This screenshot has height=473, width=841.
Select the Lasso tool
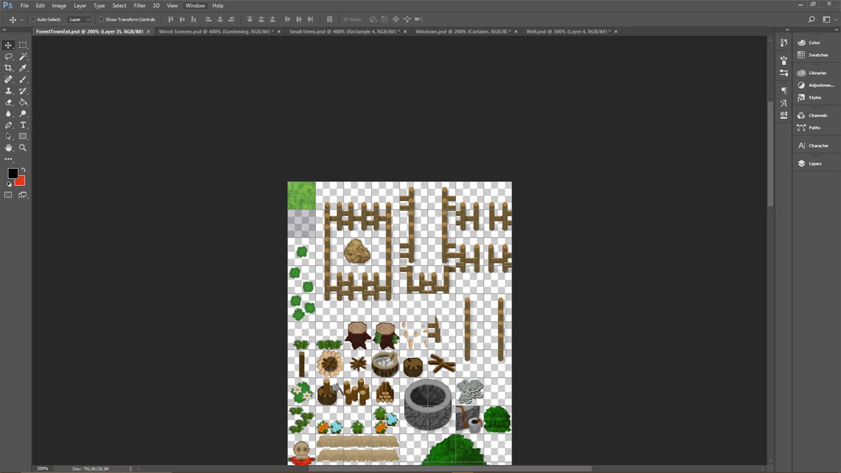pos(9,56)
